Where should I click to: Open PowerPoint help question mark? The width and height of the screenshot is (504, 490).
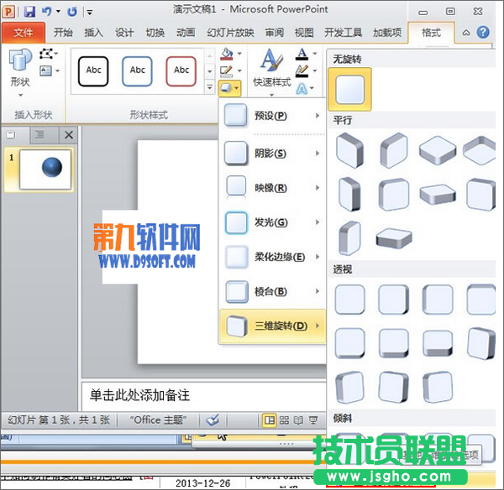pos(483,32)
